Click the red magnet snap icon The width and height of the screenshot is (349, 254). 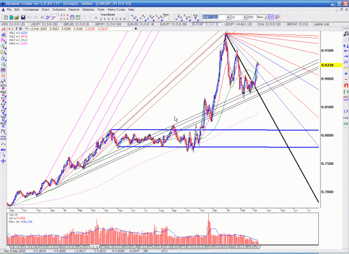coord(346,85)
